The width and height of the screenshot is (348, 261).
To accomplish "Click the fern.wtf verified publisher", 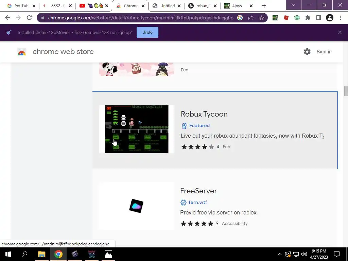I will click(x=194, y=203).
